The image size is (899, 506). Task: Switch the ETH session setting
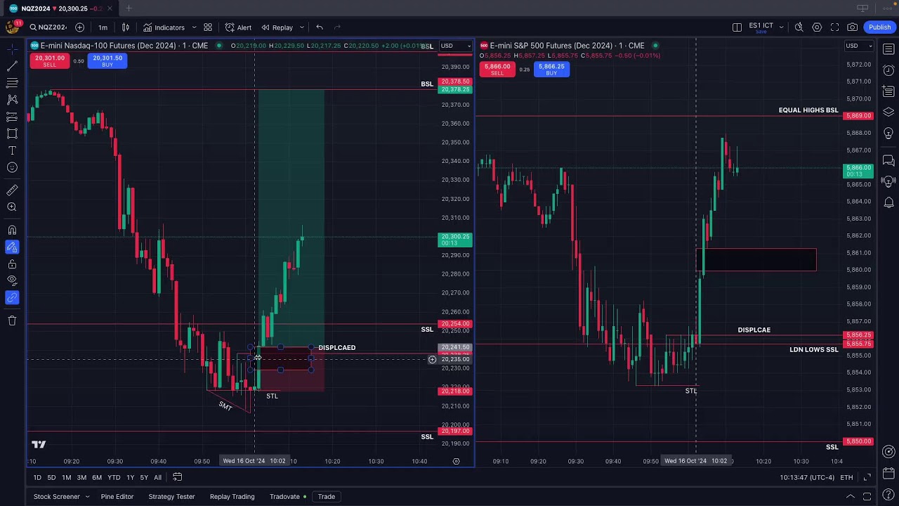click(846, 477)
